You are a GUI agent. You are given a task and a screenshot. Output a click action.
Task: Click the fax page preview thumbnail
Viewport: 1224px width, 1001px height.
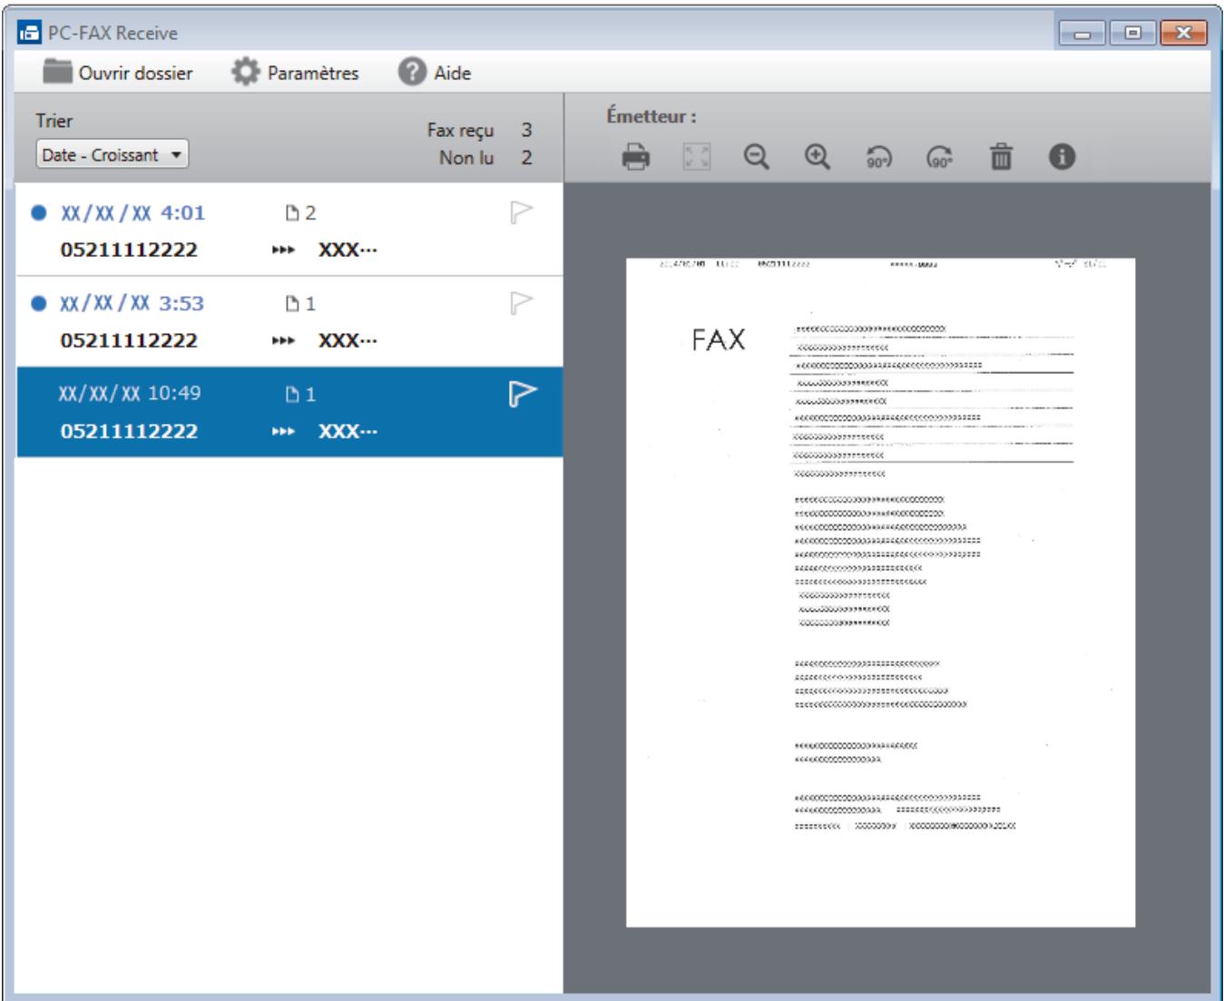point(880,593)
